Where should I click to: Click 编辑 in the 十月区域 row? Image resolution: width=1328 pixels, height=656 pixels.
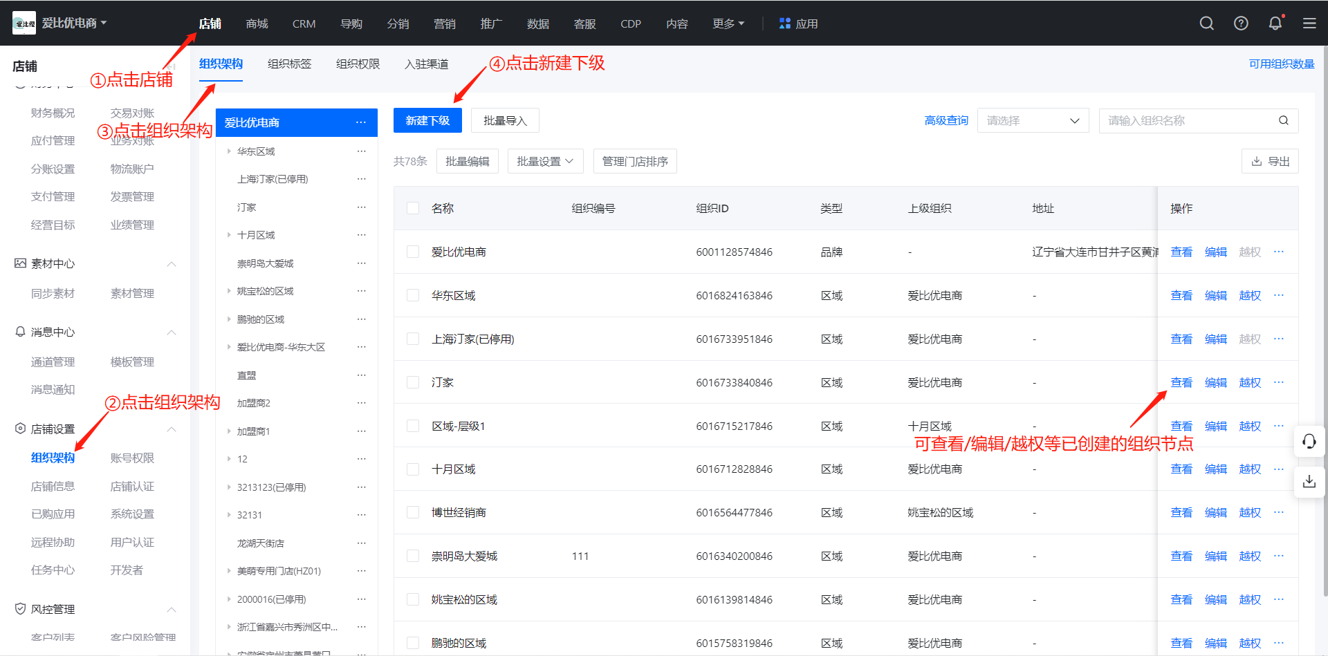(1215, 469)
